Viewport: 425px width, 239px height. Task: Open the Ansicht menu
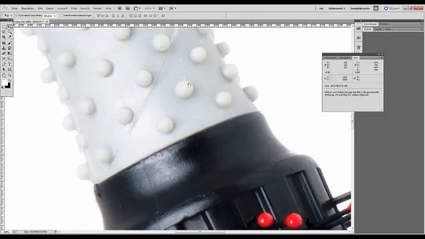coord(85,9)
